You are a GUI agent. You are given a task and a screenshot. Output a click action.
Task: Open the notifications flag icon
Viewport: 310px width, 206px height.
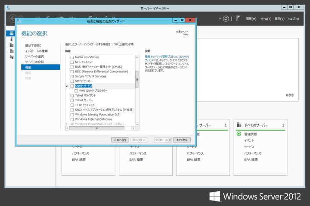(x=238, y=19)
